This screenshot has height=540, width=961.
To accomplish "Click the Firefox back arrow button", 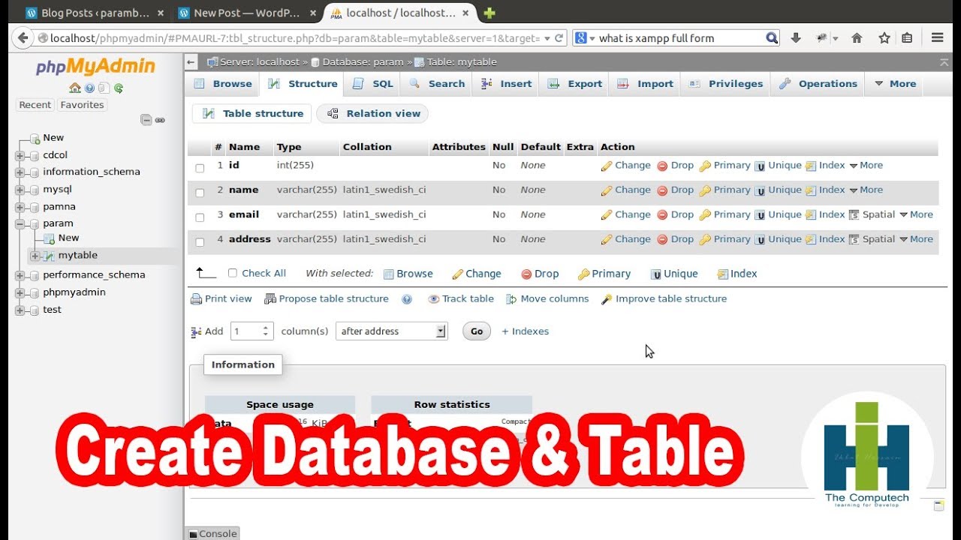I will [x=23, y=38].
